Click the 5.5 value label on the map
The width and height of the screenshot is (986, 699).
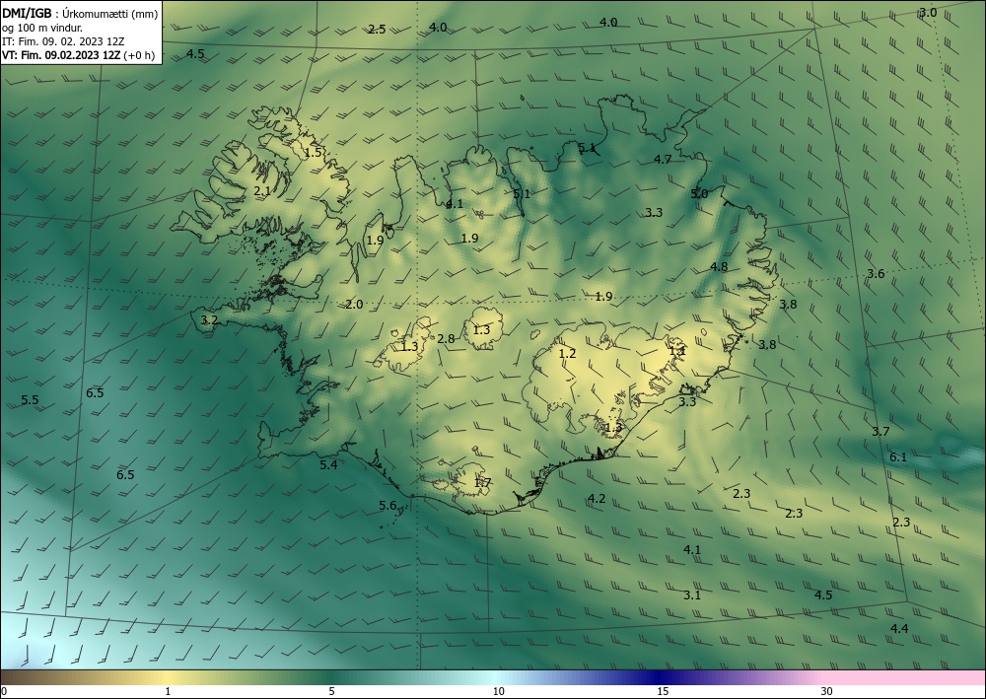[x=30, y=400]
